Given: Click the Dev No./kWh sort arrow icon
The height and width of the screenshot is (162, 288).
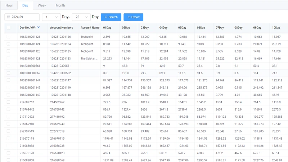Looking at the screenshot, I should (x=39, y=27).
